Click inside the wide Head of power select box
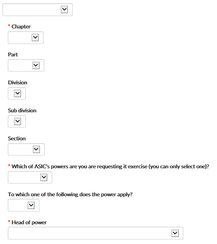 [x=96, y=233]
